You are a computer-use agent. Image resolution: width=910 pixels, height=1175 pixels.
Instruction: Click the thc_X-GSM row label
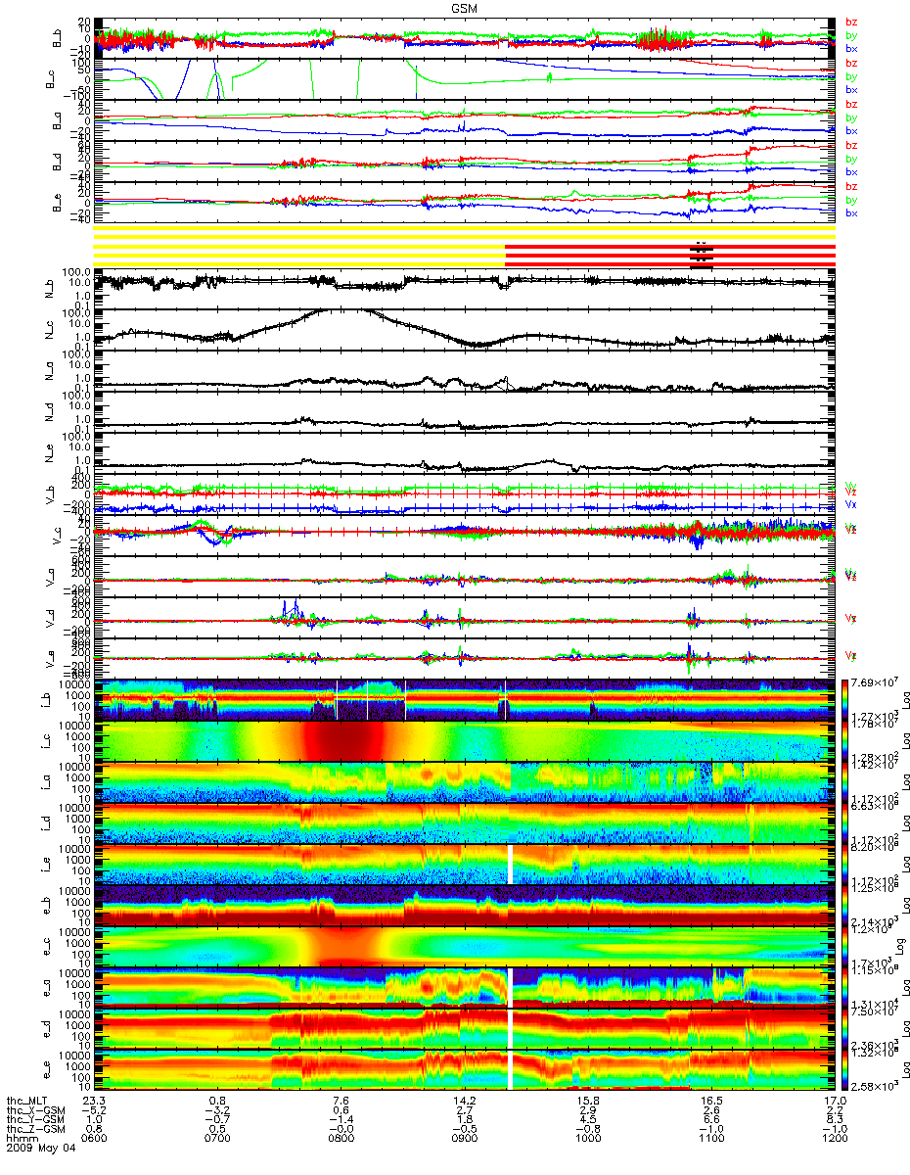[x=36, y=1110]
